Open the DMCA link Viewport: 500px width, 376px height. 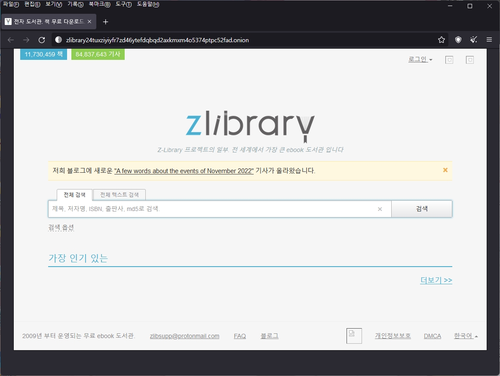pos(433,336)
